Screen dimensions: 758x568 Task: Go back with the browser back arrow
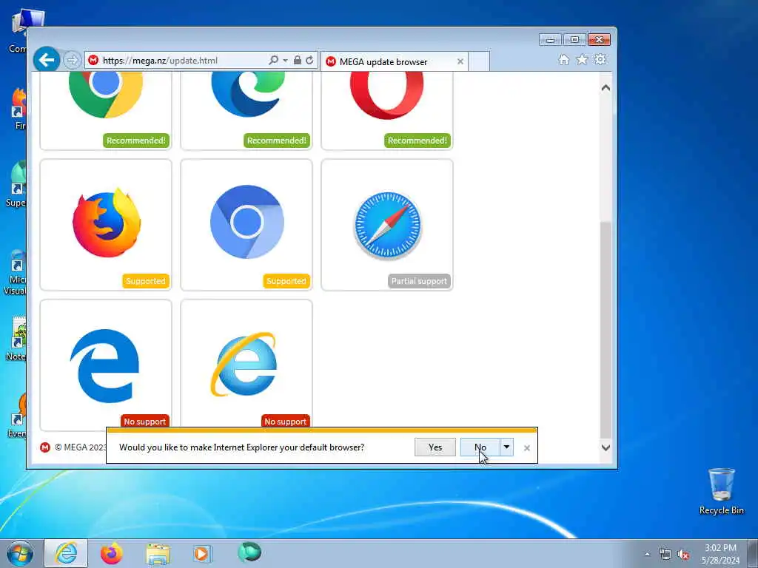[47, 60]
